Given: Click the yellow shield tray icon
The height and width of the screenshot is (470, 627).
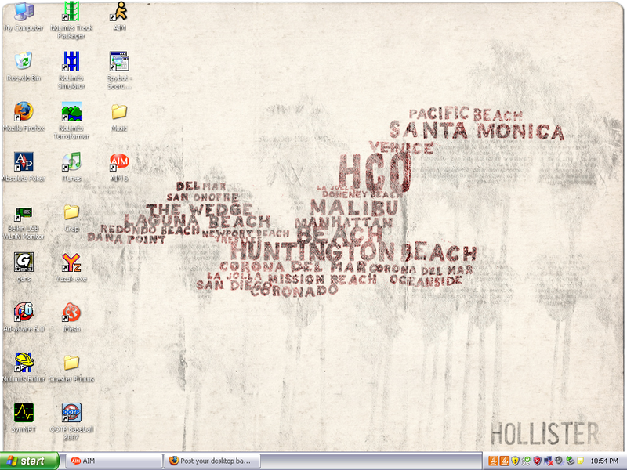Looking at the screenshot, I should click(x=515, y=461).
